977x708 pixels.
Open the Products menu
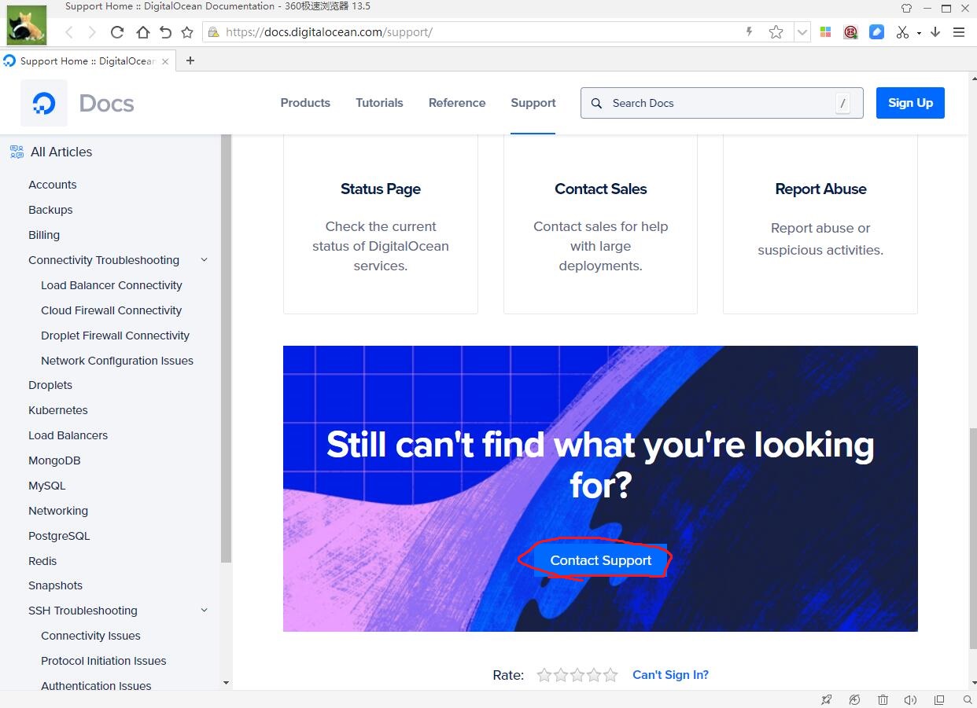(x=305, y=103)
